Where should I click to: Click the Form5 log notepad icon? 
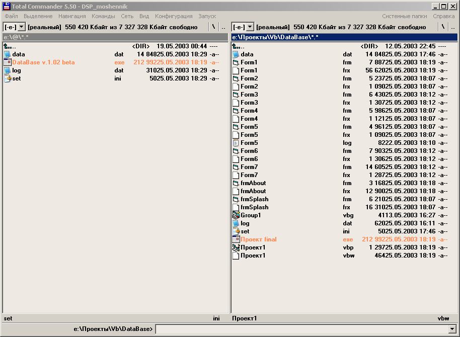236,143
